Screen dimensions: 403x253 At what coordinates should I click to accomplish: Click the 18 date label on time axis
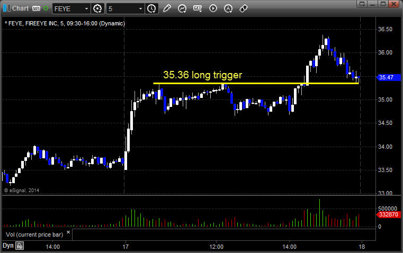coord(362,247)
